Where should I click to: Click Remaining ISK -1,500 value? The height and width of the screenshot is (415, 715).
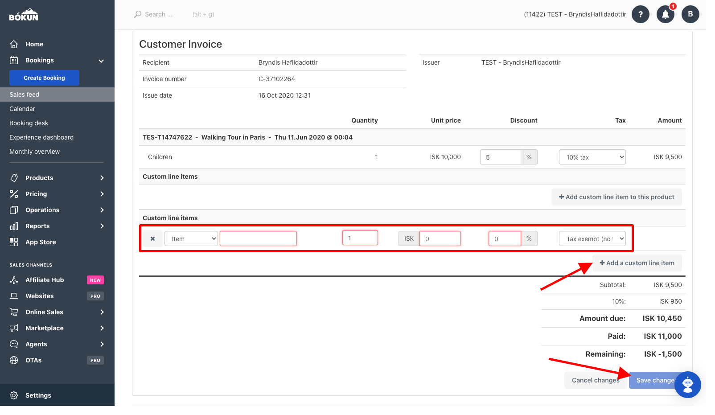click(663, 354)
